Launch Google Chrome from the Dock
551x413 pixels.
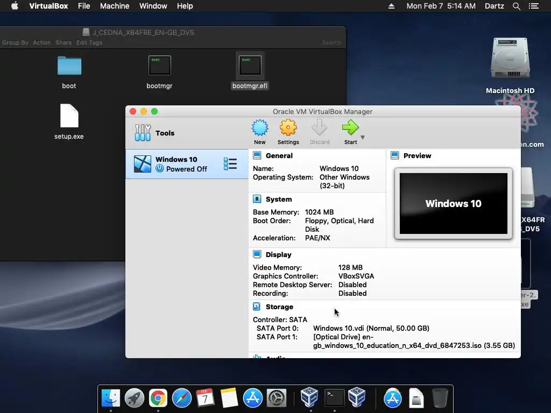point(158,398)
